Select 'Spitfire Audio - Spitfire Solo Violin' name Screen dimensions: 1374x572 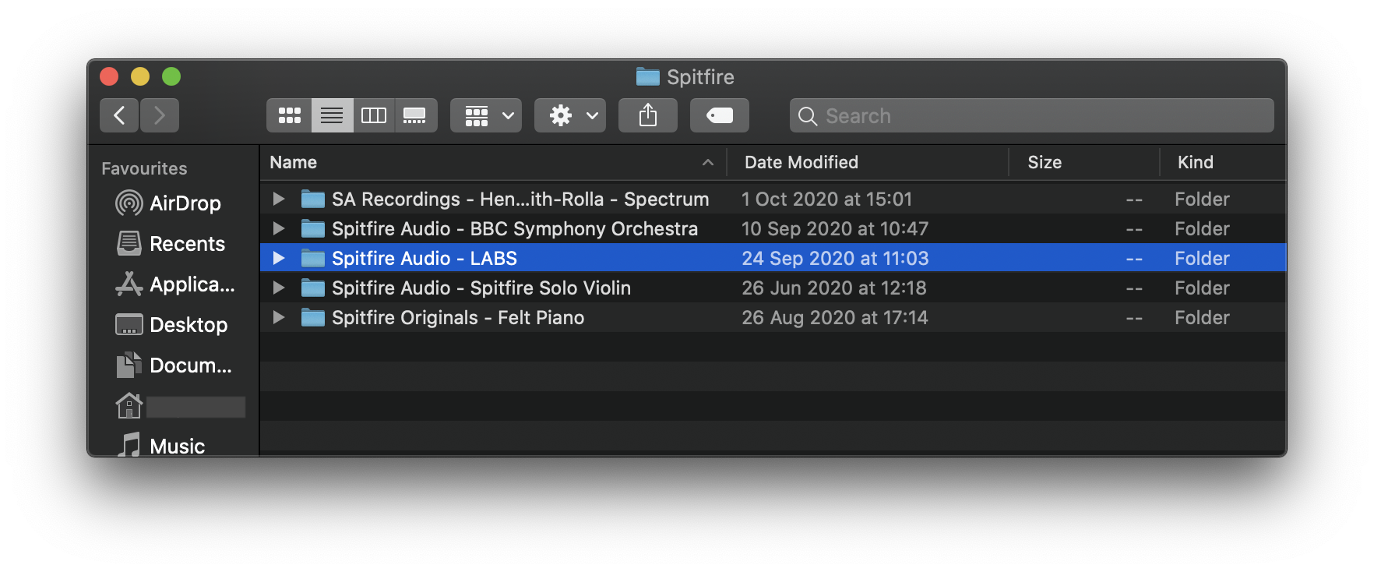(x=481, y=288)
